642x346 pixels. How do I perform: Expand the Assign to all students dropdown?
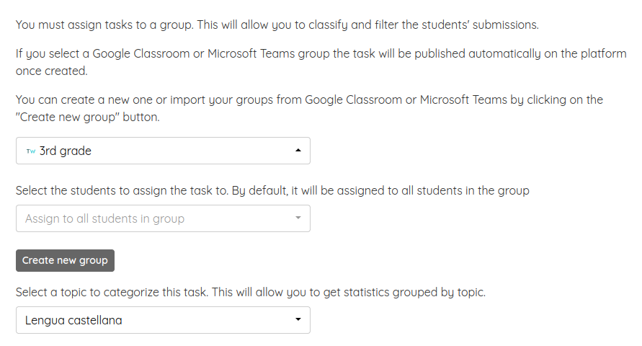pos(163,218)
